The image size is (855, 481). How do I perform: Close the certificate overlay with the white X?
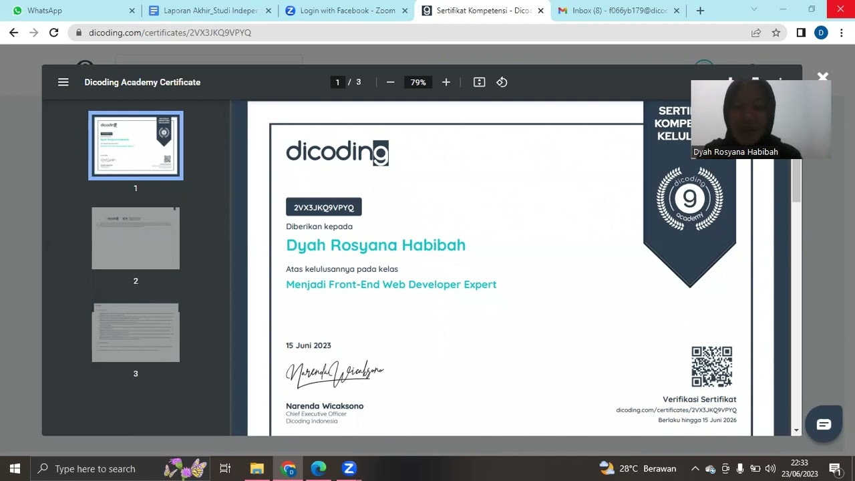tap(823, 77)
